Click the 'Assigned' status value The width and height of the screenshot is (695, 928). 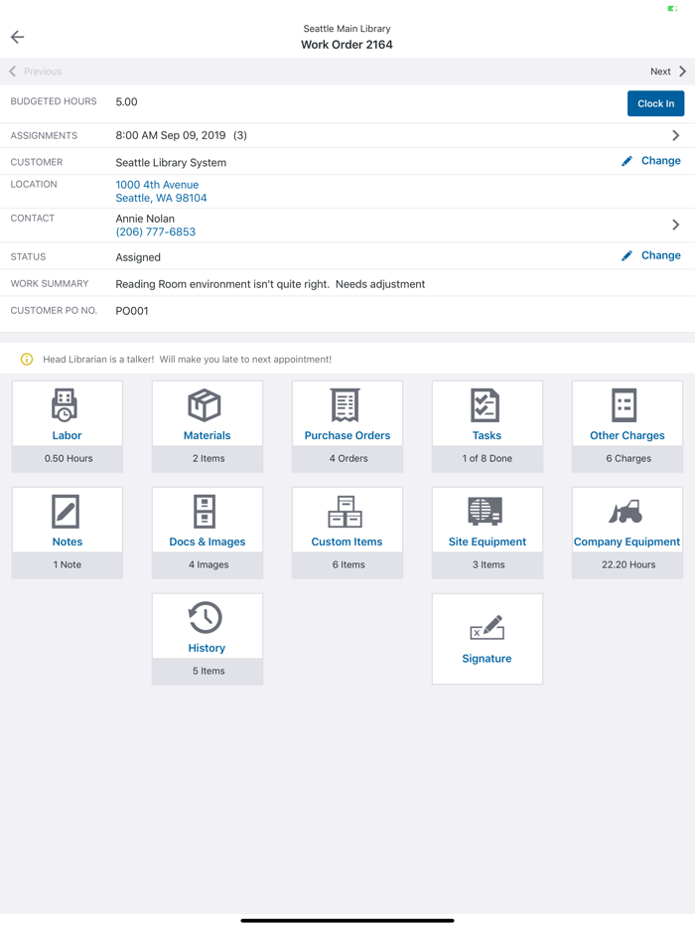click(x=138, y=257)
